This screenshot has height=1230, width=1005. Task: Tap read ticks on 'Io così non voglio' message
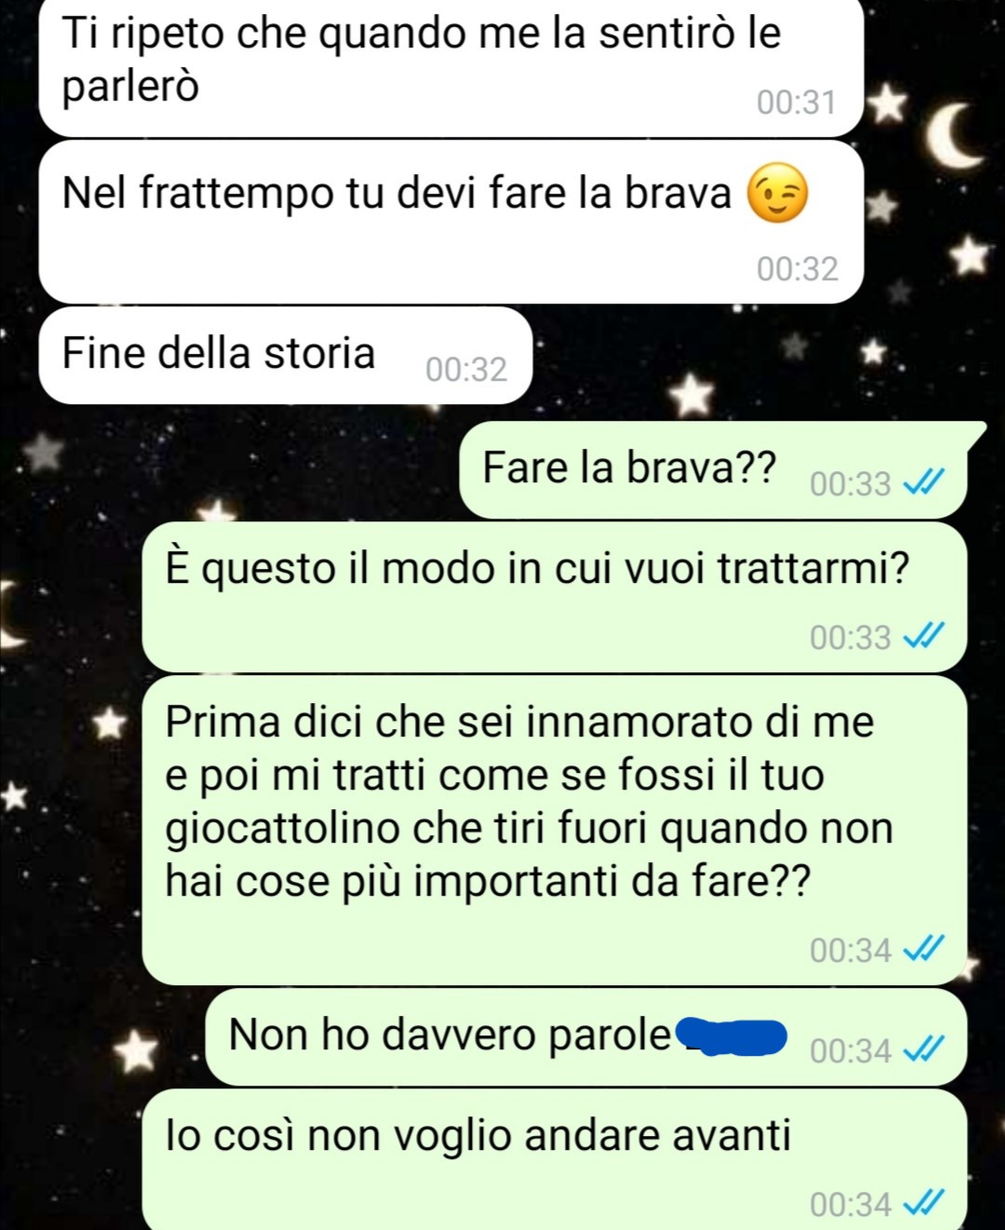924,1203
